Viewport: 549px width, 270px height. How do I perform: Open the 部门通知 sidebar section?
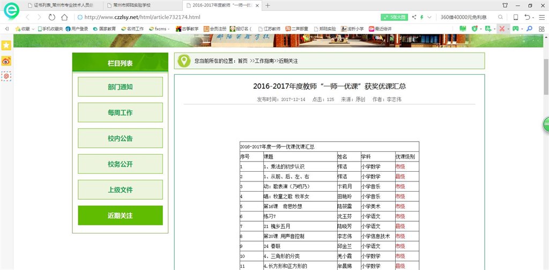[x=120, y=87]
